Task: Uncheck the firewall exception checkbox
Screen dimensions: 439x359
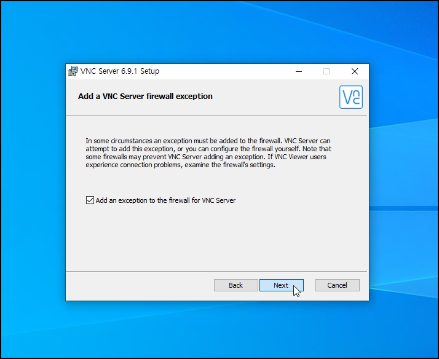Action: pyautogui.click(x=90, y=200)
